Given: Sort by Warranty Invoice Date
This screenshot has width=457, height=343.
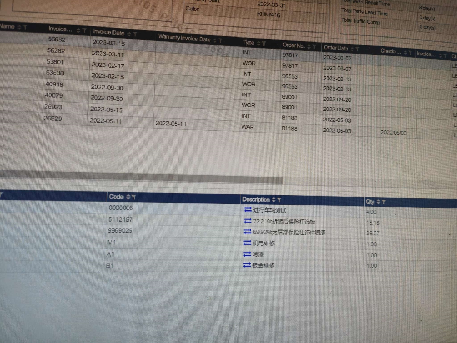Looking at the screenshot, I should (x=215, y=40).
